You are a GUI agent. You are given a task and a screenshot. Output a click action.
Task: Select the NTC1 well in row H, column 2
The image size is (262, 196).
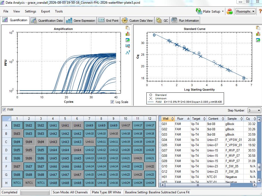(29, 183)
